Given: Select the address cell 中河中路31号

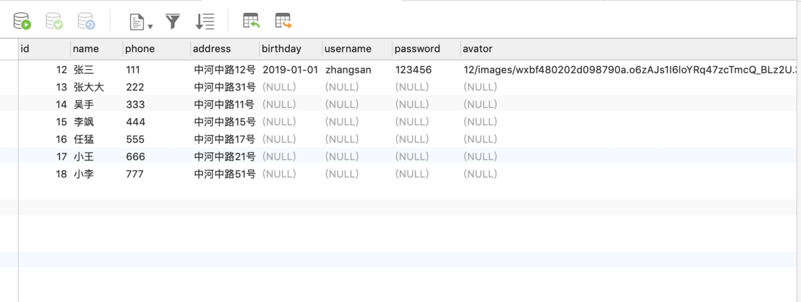Looking at the screenshot, I should [x=225, y=87].
